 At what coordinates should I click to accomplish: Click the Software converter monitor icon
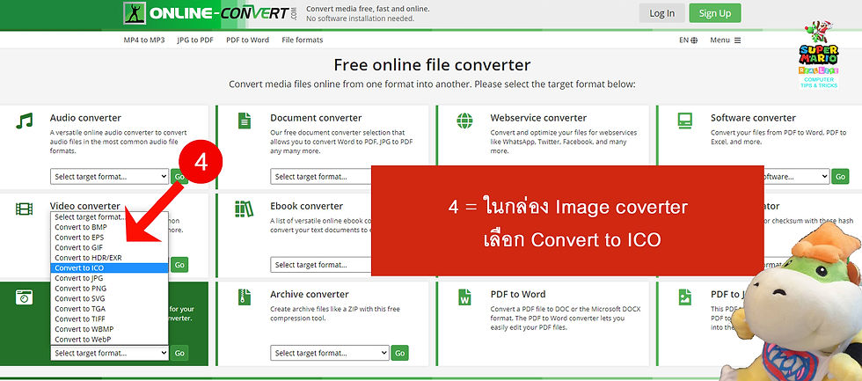(x=685, y=121)
